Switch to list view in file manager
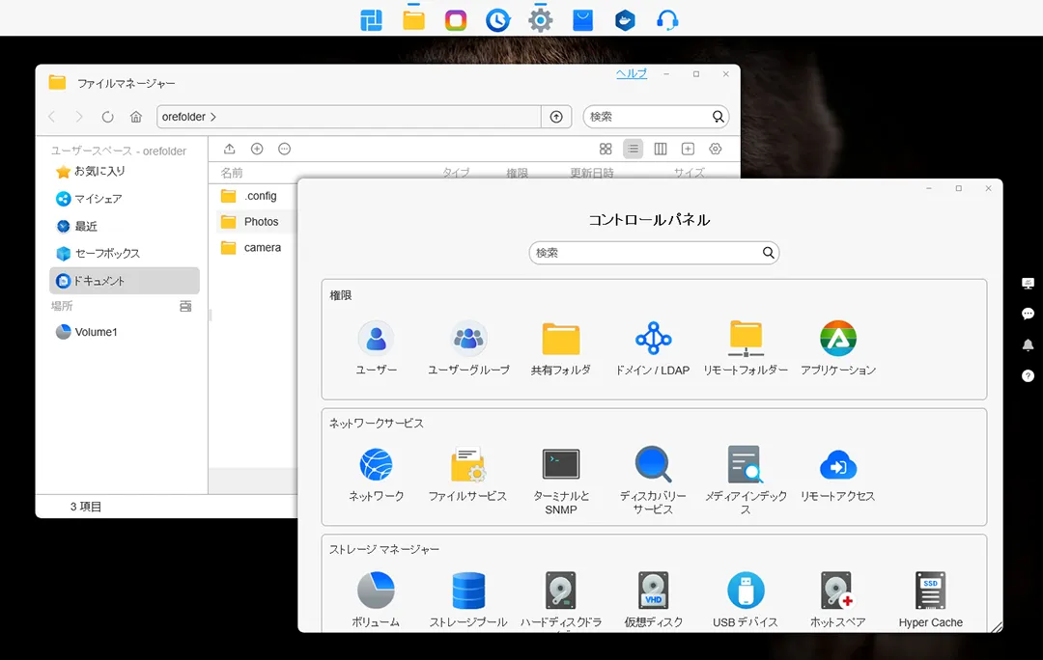 [x=633, y=149]
